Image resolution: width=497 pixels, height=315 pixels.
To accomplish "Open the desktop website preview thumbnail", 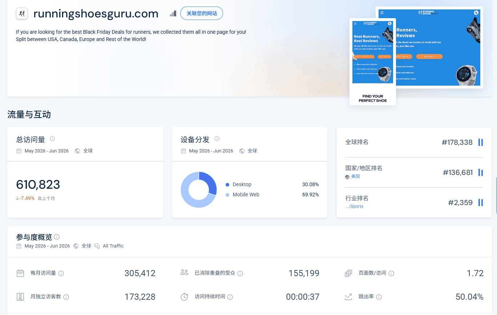I will click(440, 47).
